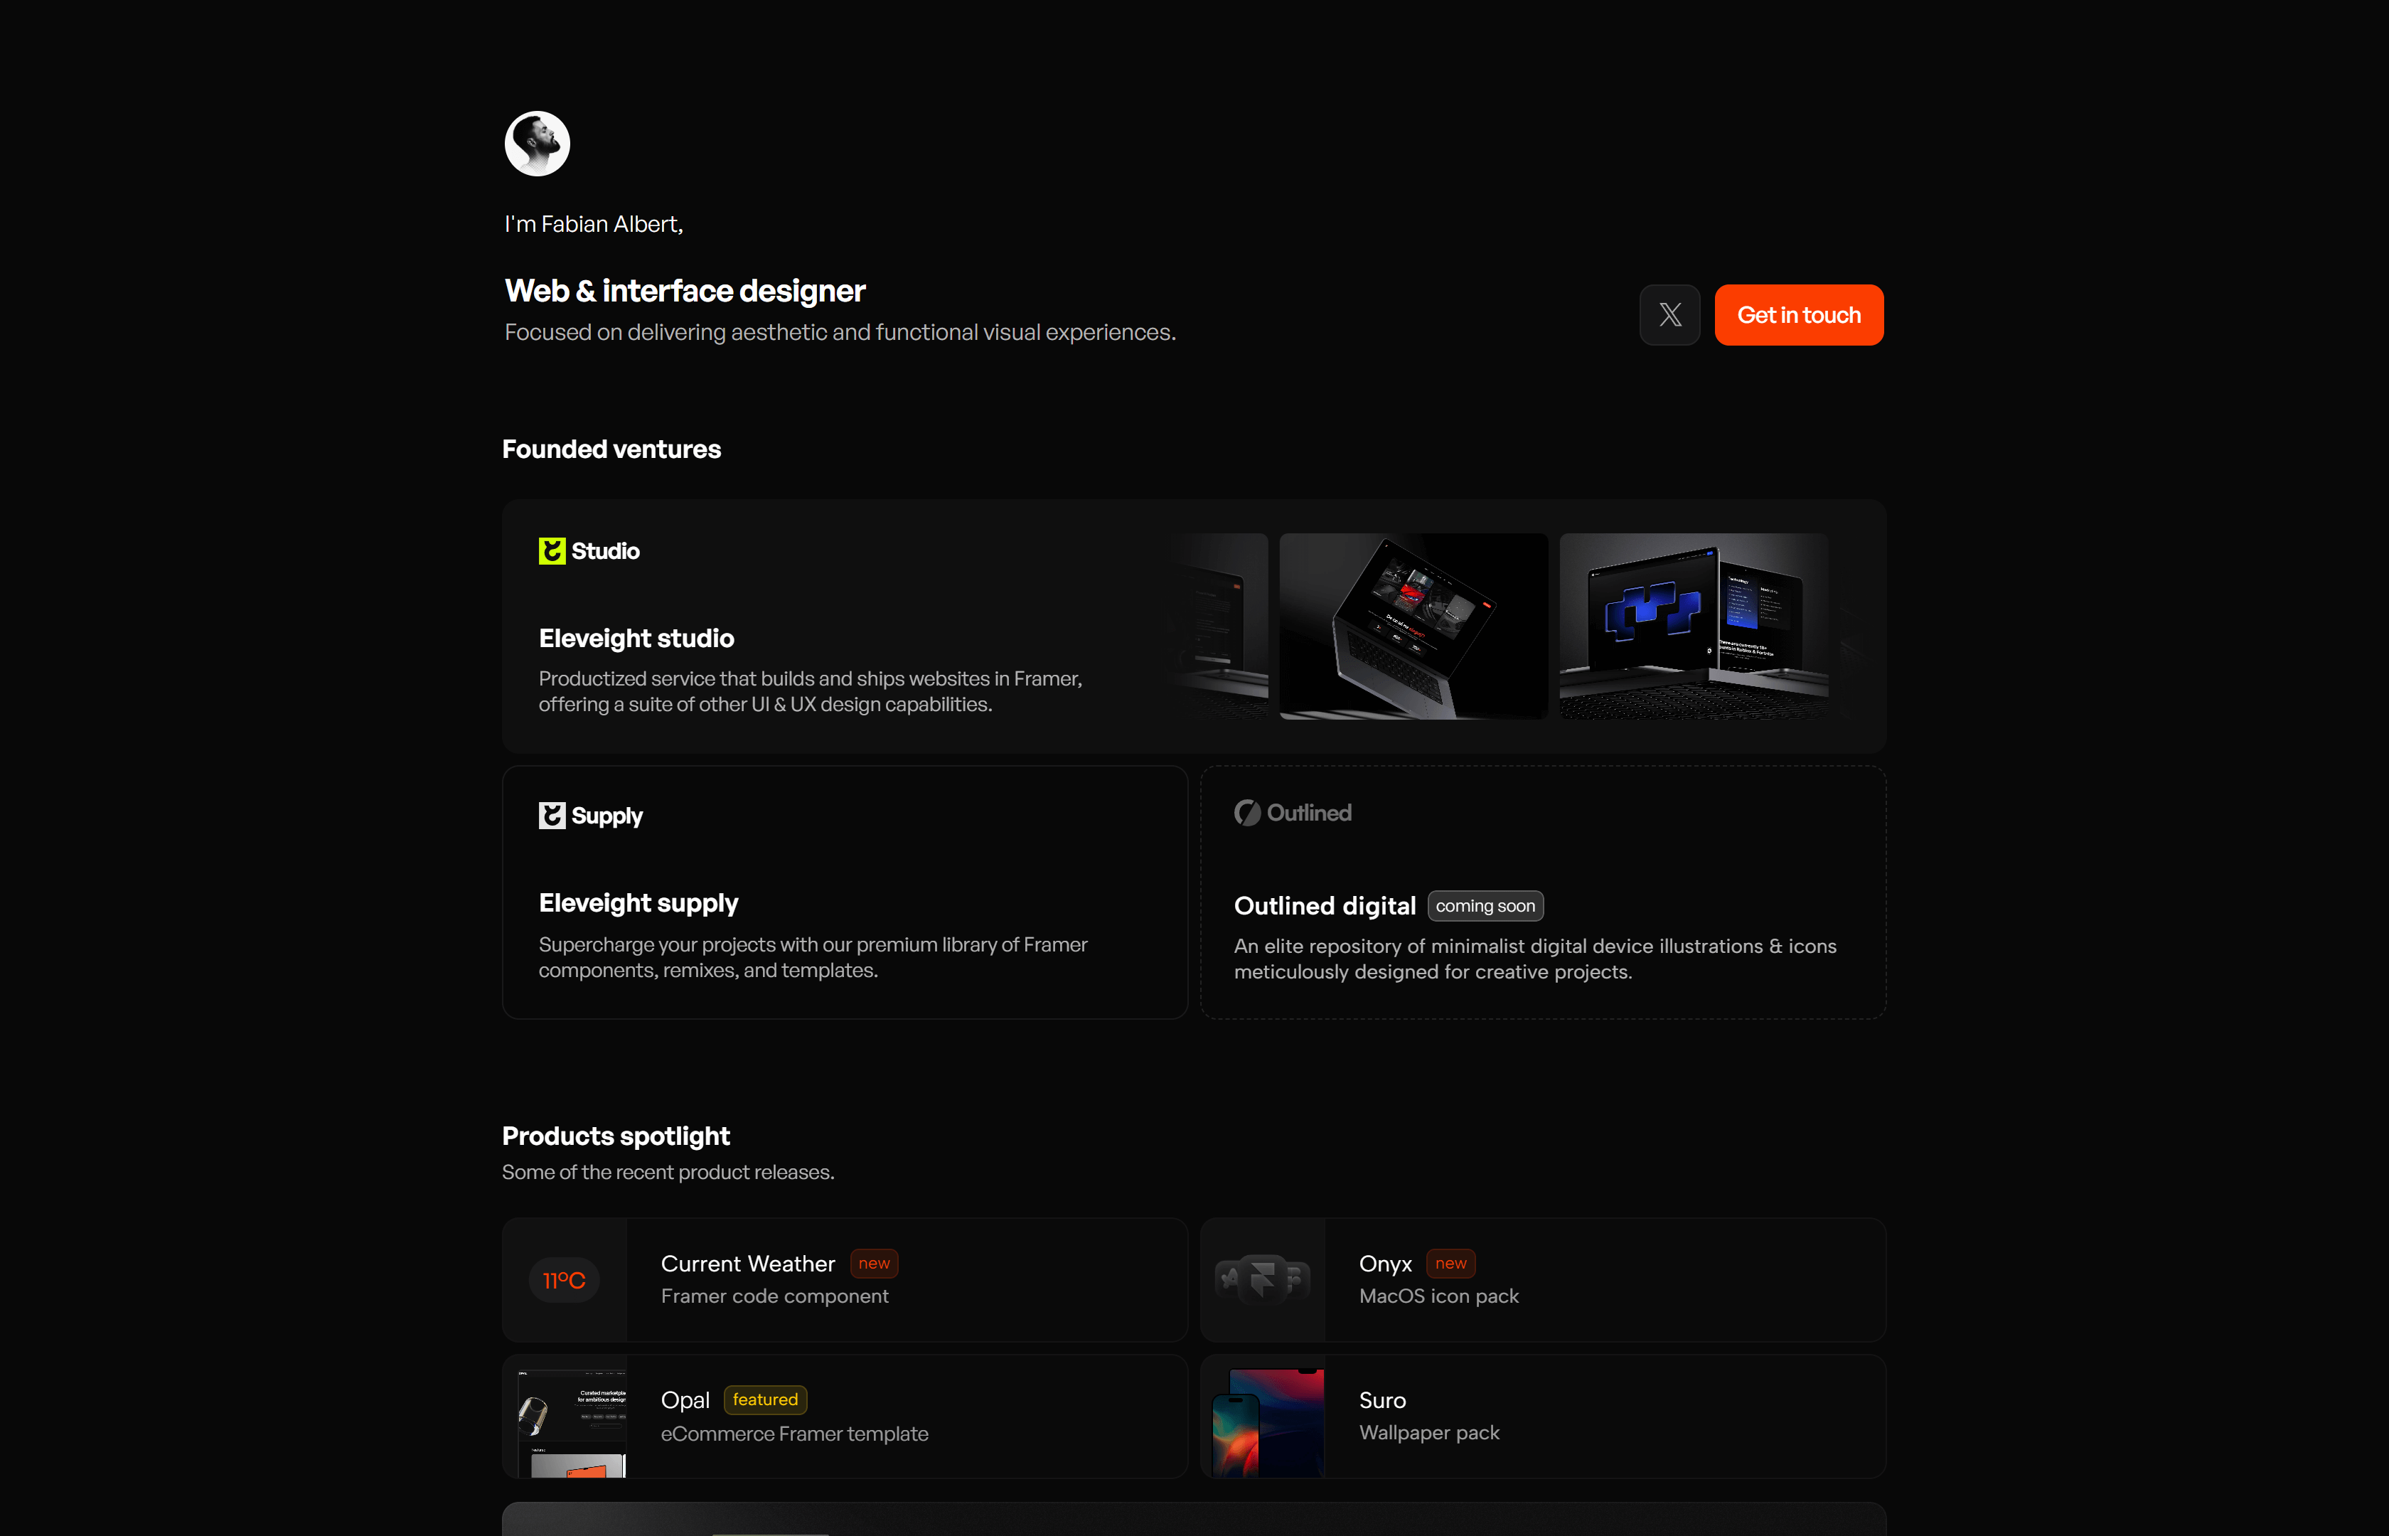The image size is (2389, 1536).
Task: Click the new badge next to Onyx
Action: click(x=1450, y=1264)
